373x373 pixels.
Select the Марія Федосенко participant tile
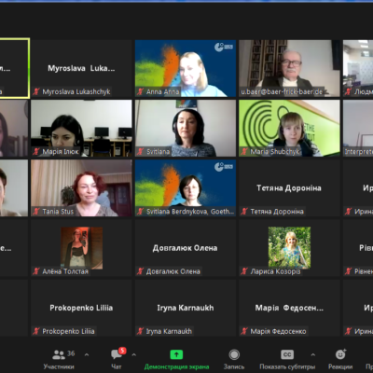[289, 308]
